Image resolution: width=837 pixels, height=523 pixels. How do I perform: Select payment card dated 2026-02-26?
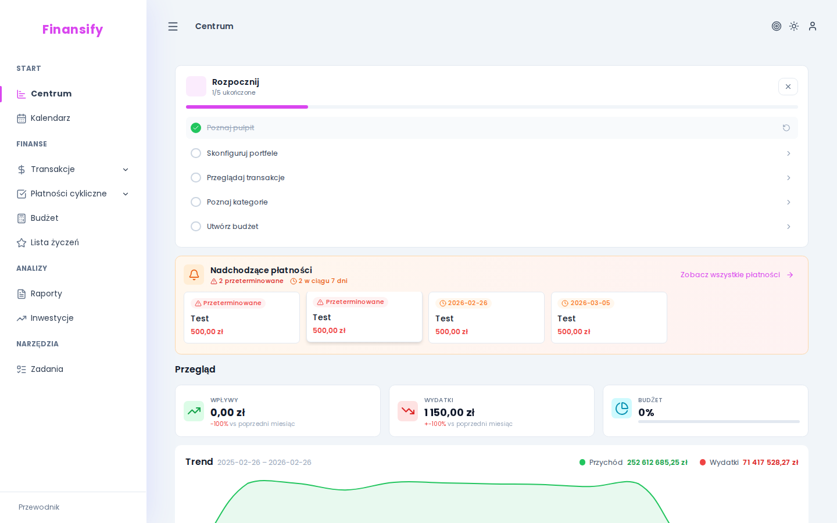pos(486,318)
